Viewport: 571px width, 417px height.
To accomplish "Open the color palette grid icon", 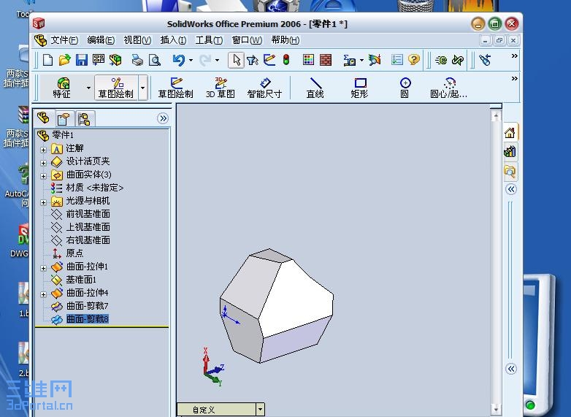I will click(308, 60).
